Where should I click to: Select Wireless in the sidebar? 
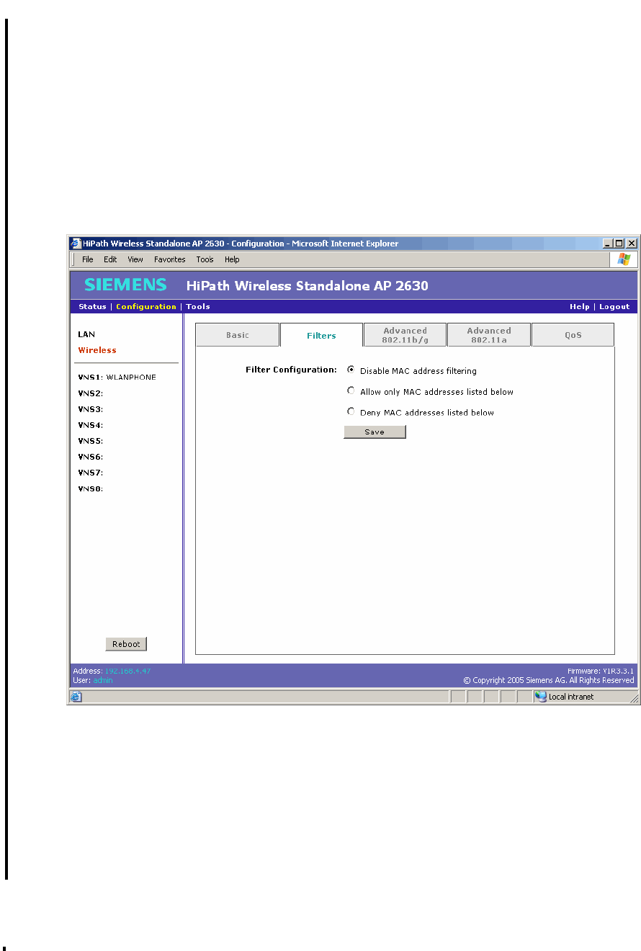[97, 350]
